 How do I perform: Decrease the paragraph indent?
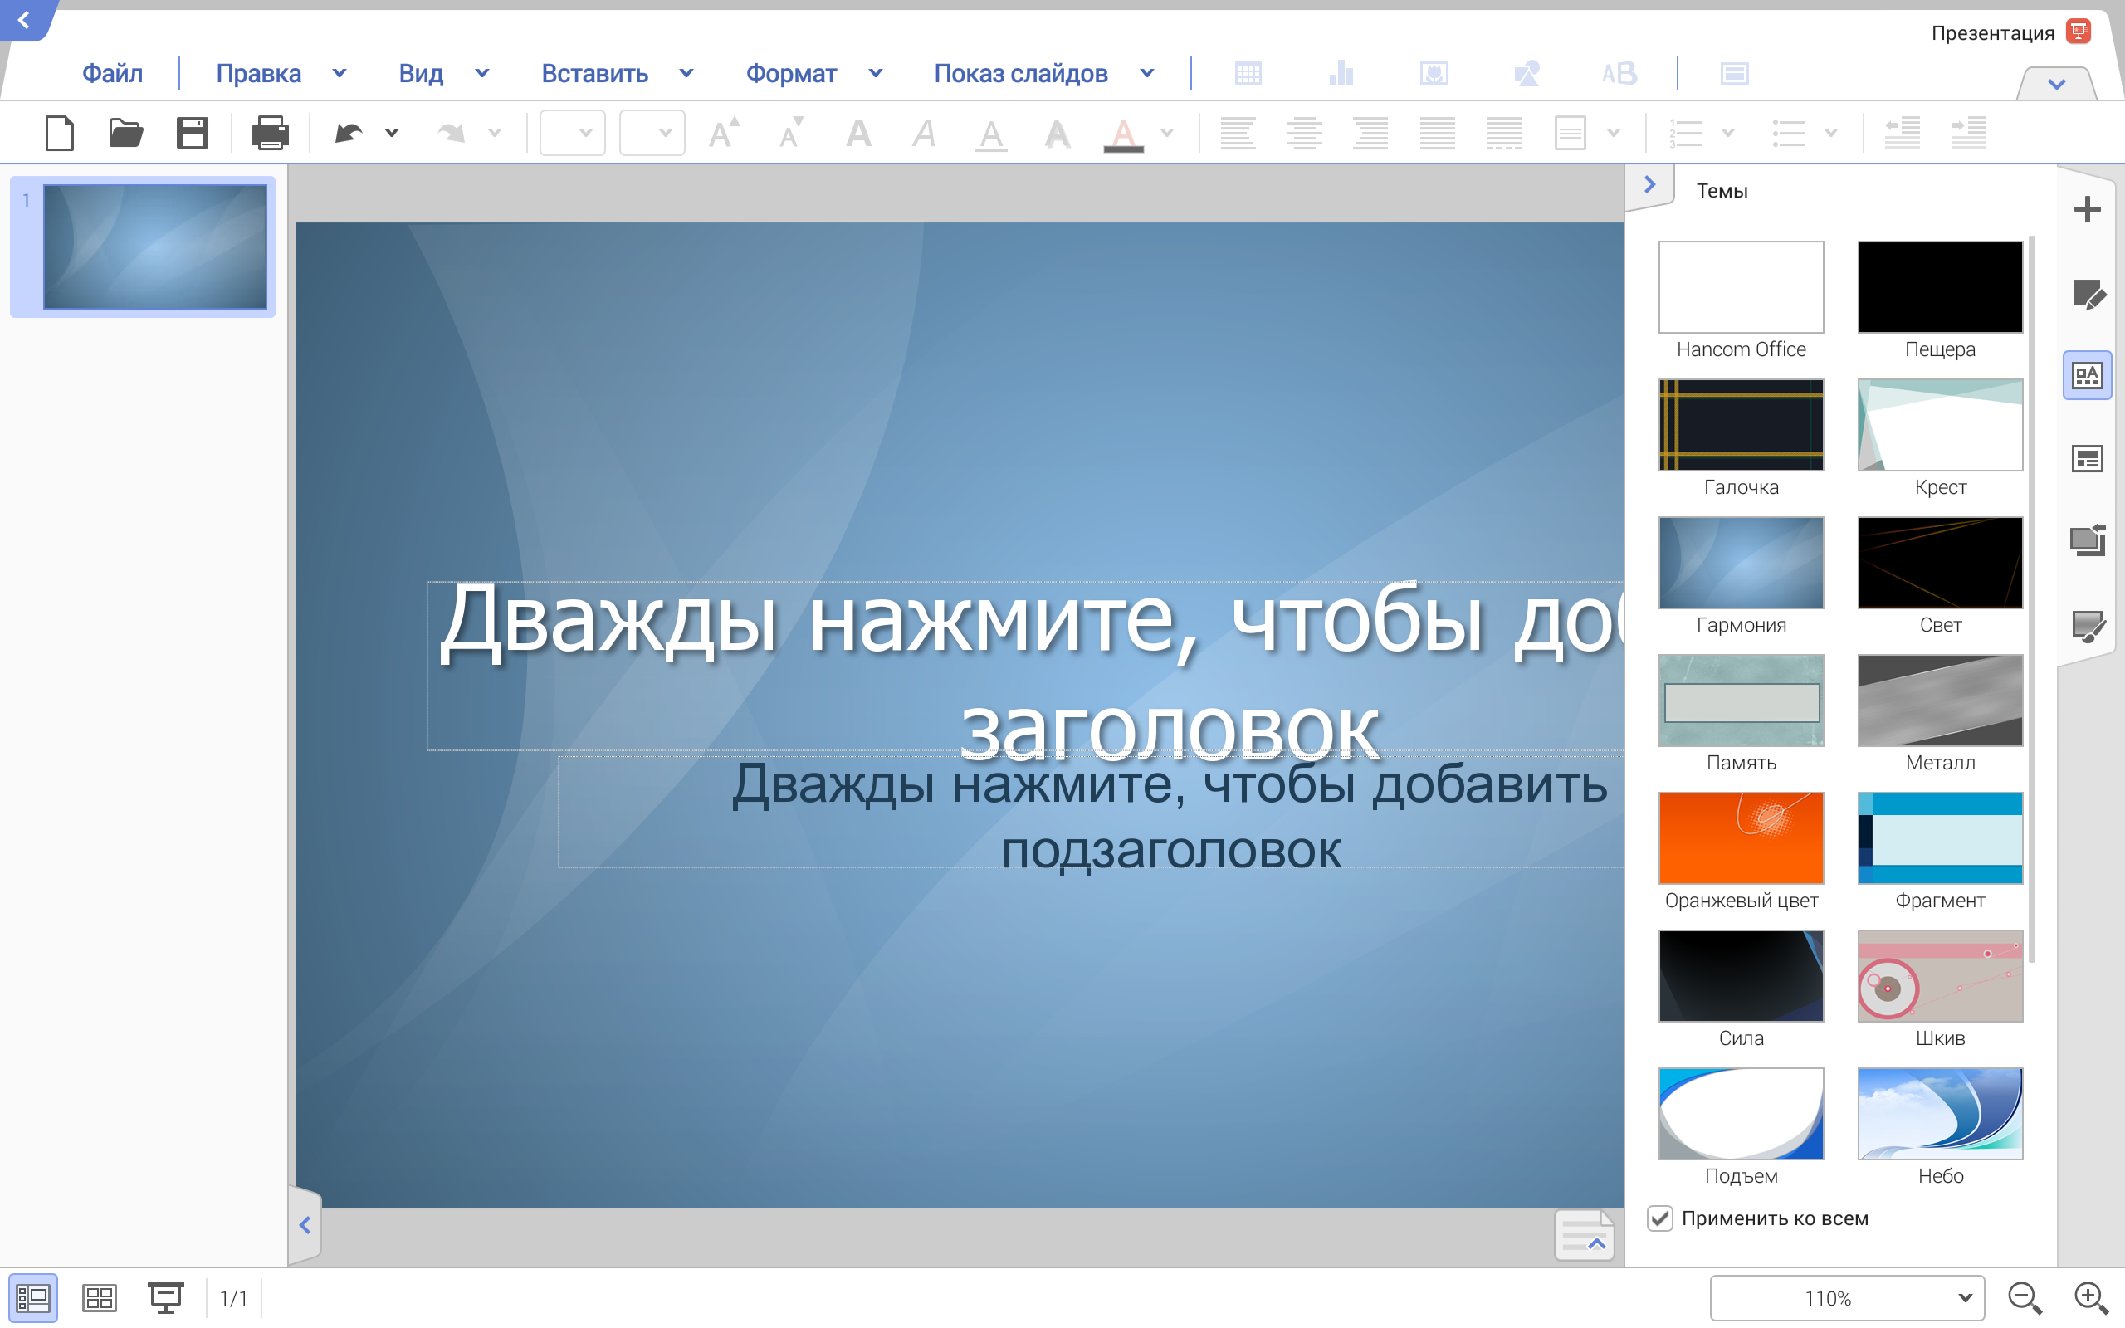tap(1902, 134)
